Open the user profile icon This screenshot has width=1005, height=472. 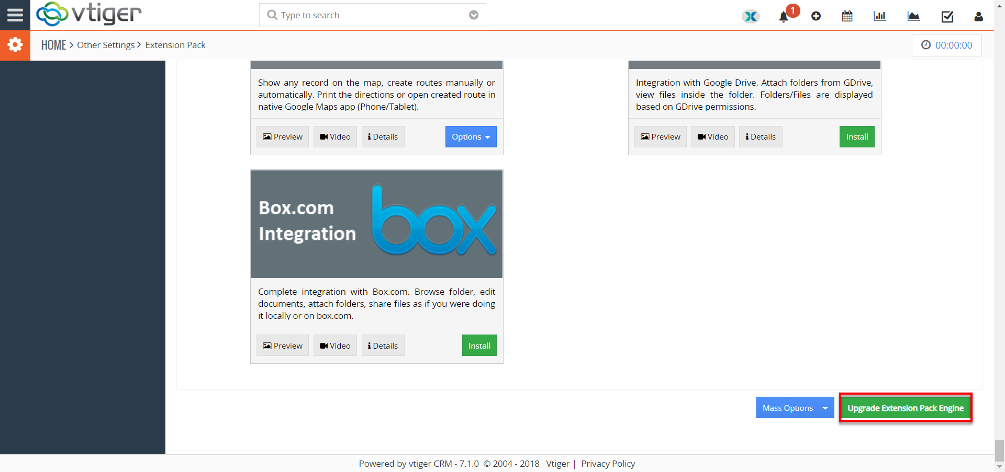point(979,17)
